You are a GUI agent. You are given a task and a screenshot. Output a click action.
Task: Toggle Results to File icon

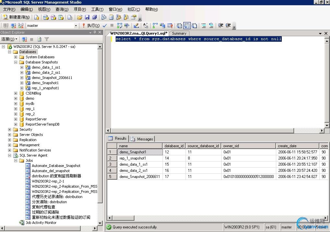194,26
